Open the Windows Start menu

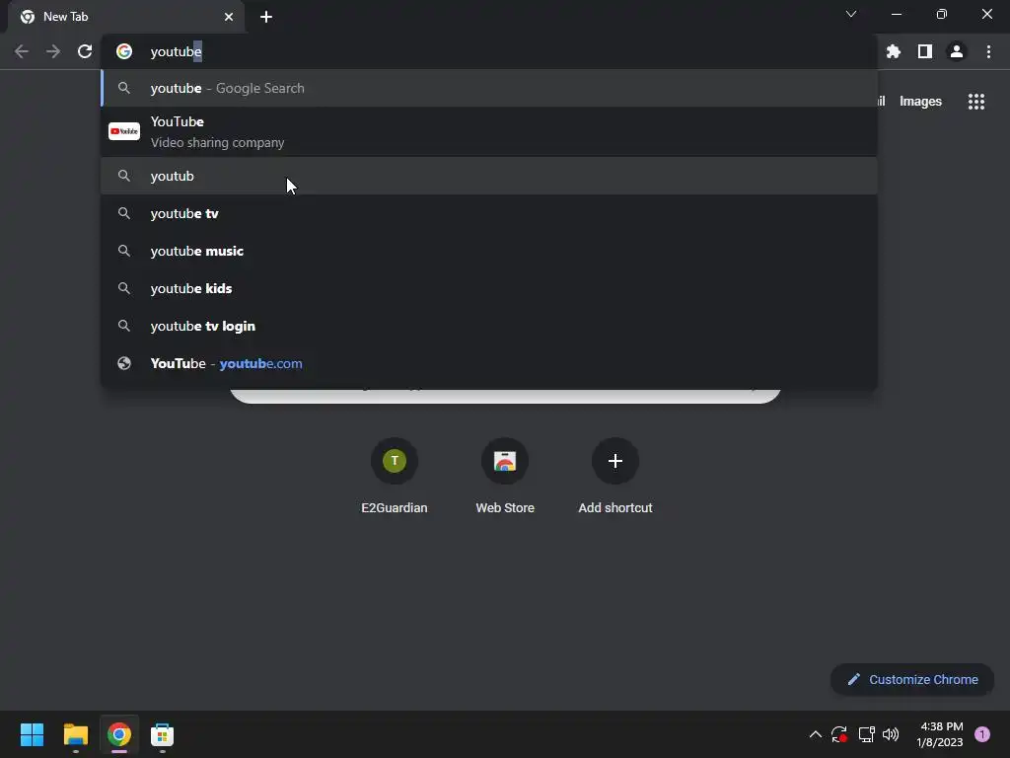(33, 734)
